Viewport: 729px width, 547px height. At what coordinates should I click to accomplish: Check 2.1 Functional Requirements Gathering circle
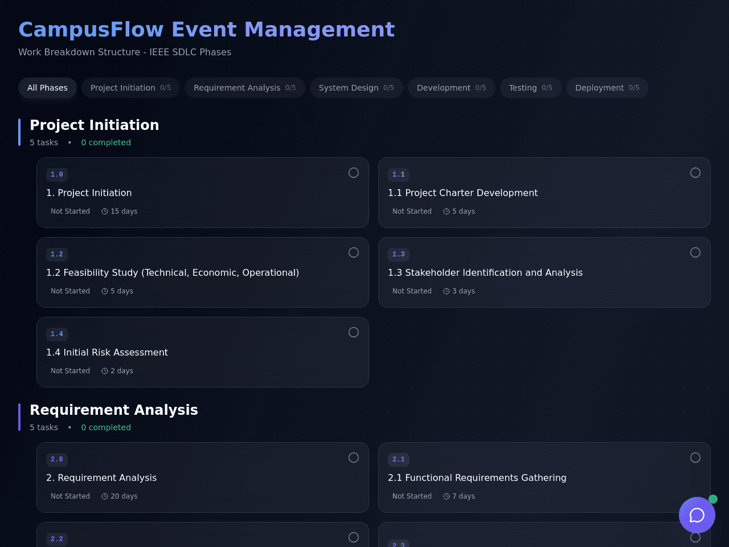[x=695, y=458]
